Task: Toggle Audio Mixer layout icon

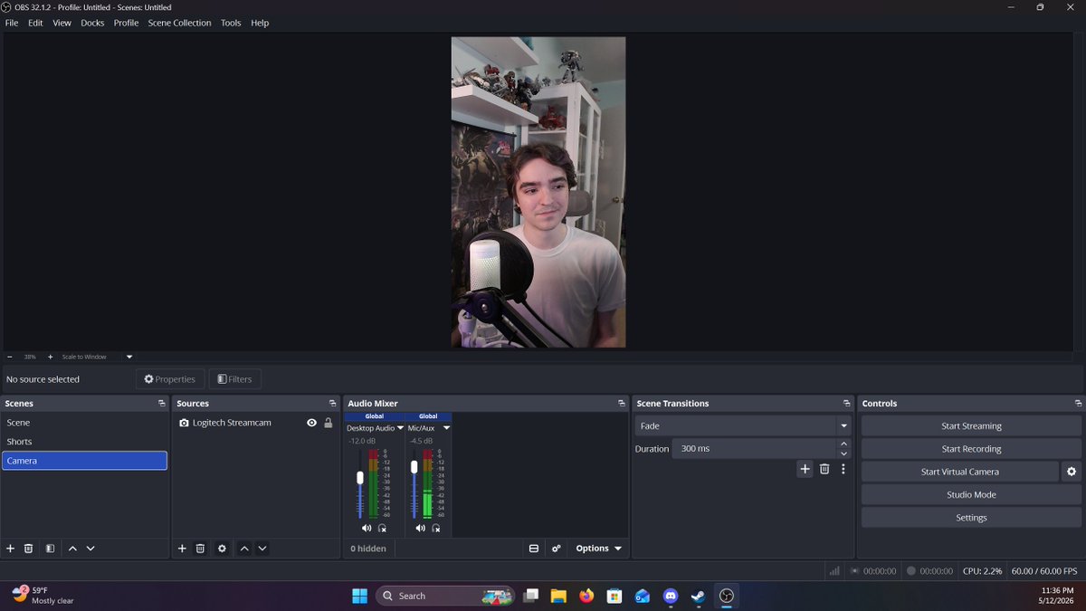Action: coord(534,549)
